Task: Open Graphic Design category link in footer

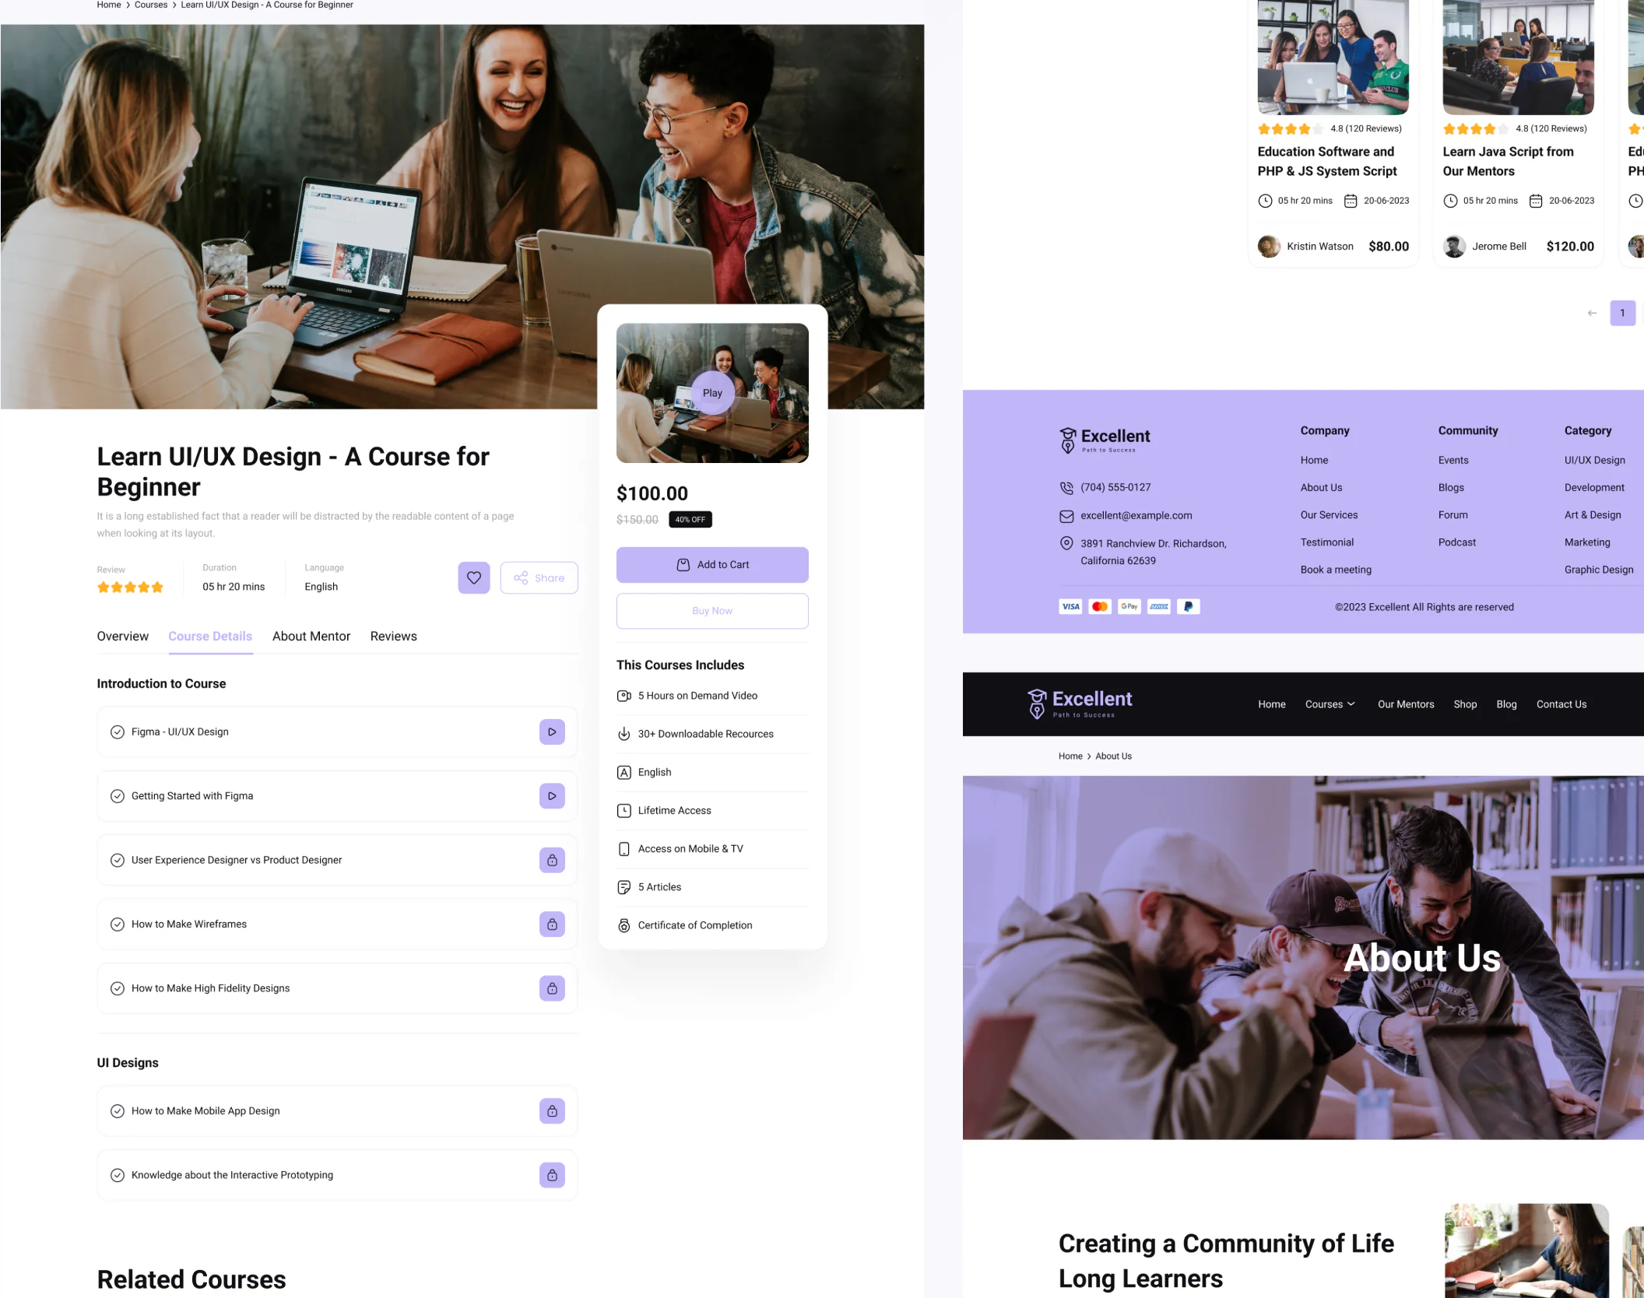Action: [1599, 570]
